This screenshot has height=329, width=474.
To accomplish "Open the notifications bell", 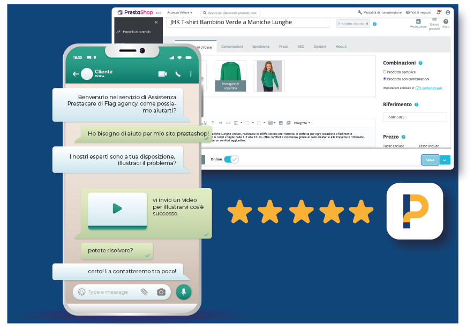I will [x=439, y=12].
